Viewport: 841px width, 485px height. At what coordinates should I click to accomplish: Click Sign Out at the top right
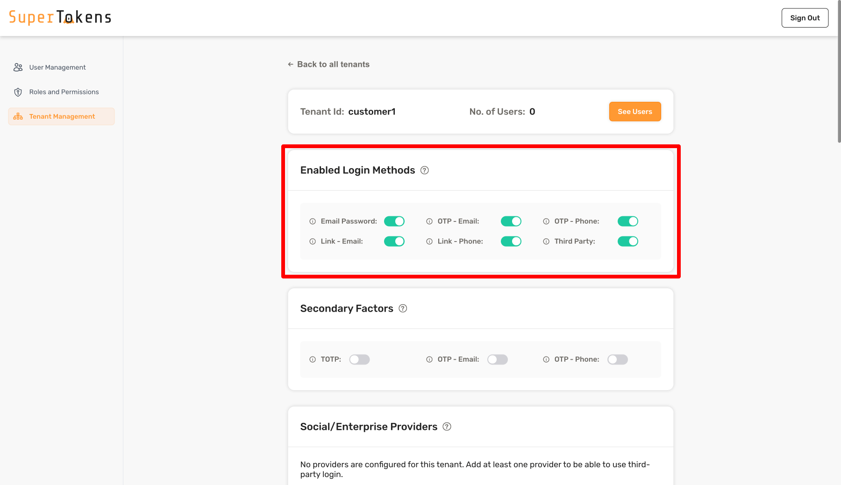click(x=805, y=18)
